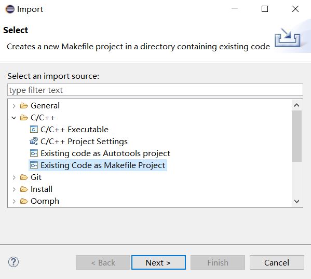Expand the Install category chevron
Viewport: 311px width, 279px height.
[x=14, y=189]
